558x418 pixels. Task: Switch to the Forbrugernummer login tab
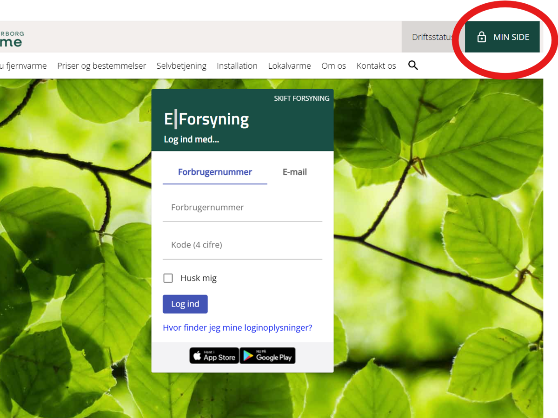tap(215, 172)
